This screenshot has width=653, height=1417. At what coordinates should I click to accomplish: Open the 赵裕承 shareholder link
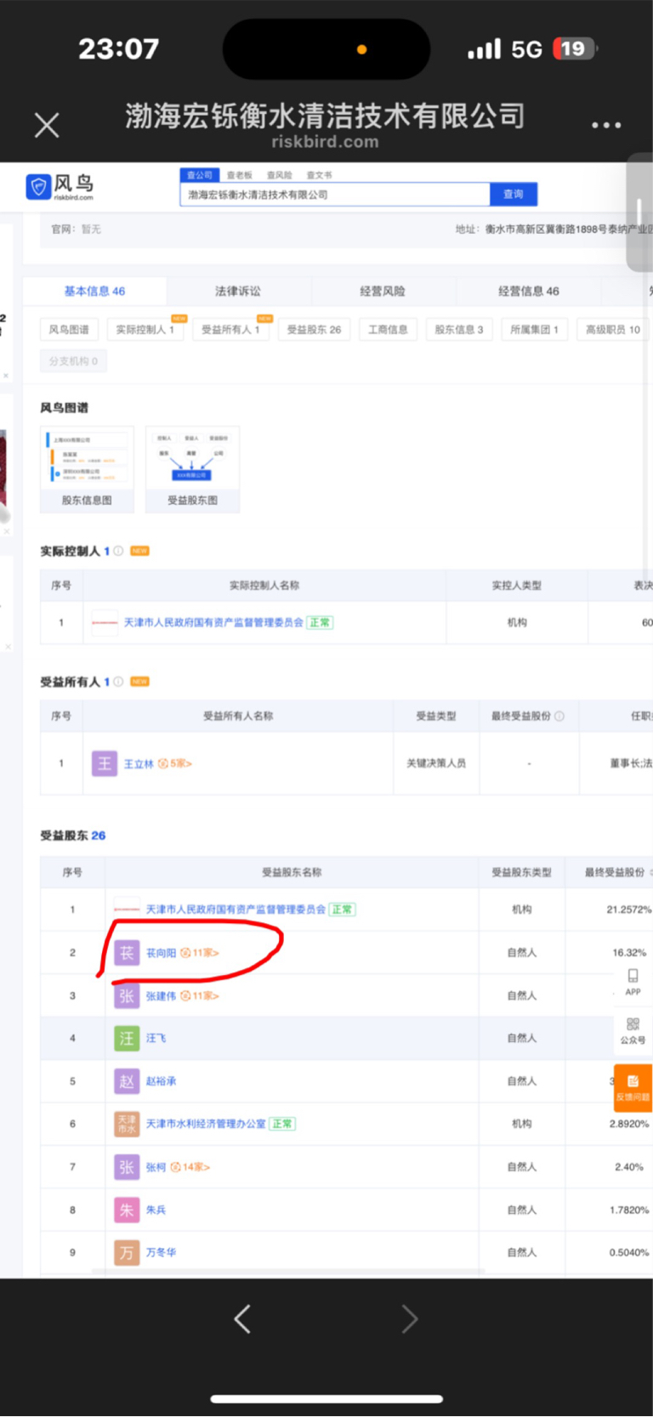[x=161, y=1081]
